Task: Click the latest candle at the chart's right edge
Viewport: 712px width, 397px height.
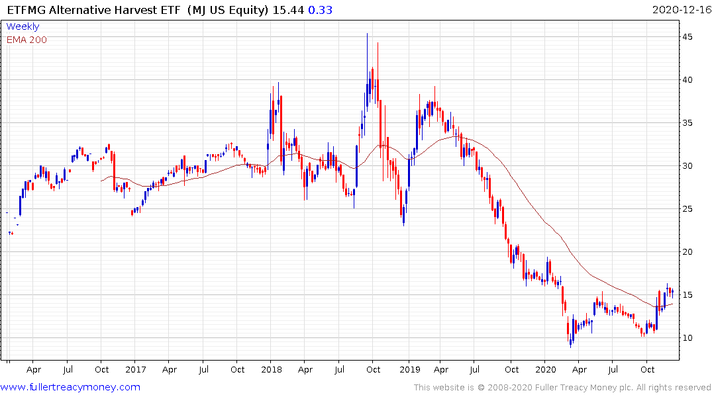Action: pos(672,292)
